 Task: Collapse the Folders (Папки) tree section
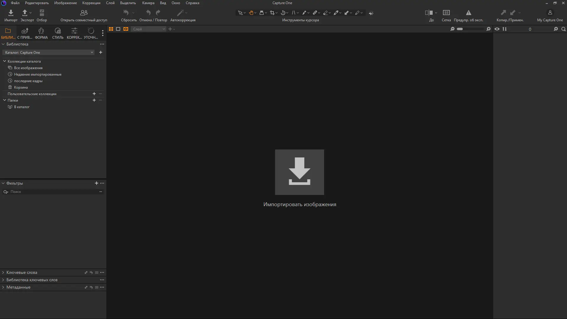click(x=4, y=100)
